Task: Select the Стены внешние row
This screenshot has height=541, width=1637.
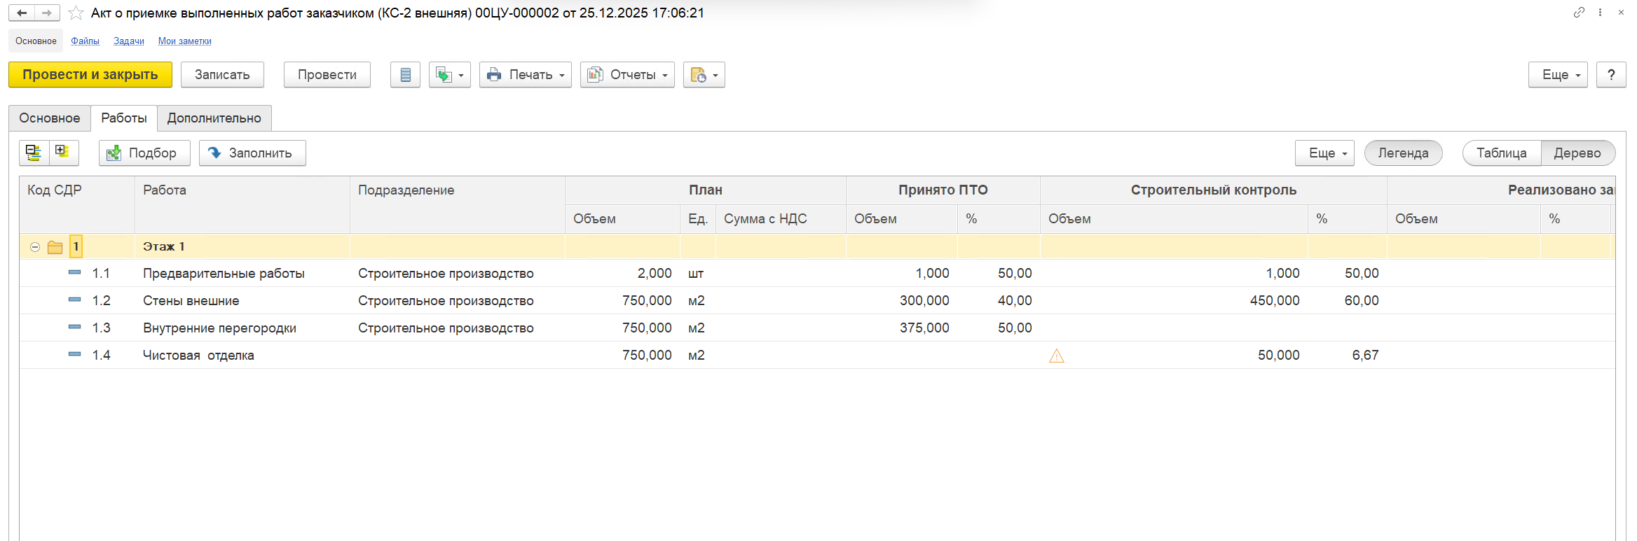Action: pyautogui.click(x=191, y=301)
